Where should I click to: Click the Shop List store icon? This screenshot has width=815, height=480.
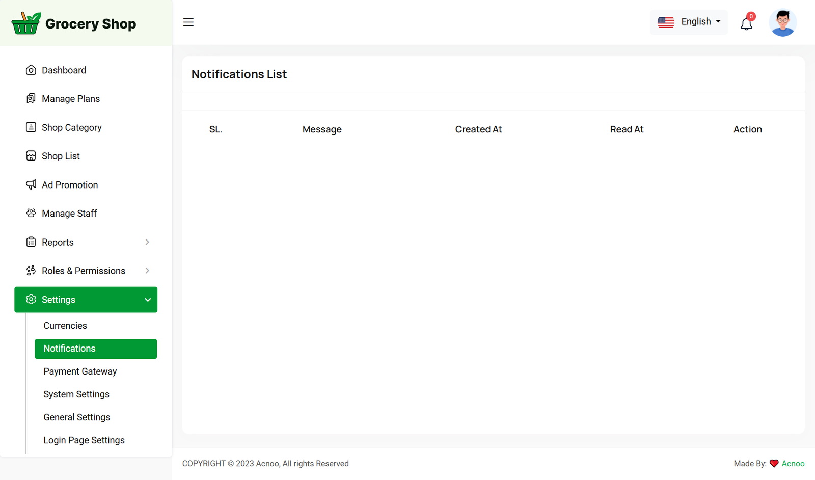[x=31, y=156]
